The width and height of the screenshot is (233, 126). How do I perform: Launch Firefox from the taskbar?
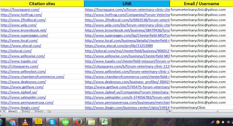[x=78, y=122]
